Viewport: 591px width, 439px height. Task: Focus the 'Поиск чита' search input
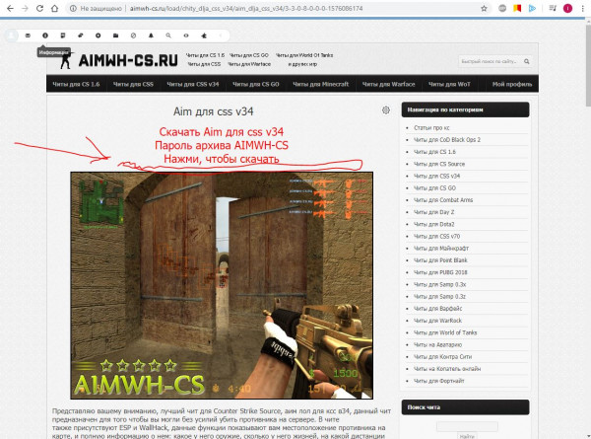coord(467,426)
